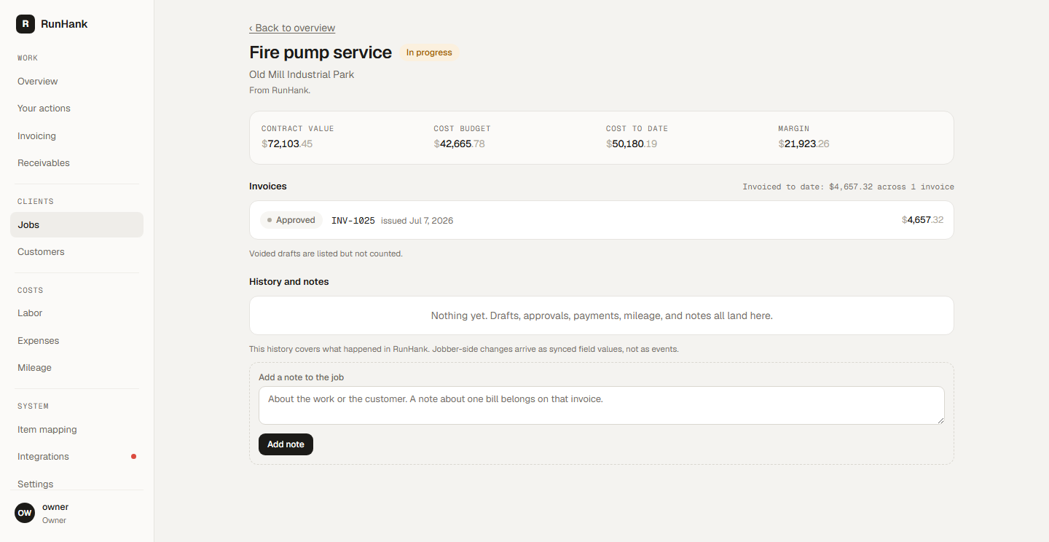
Task: Open the Integrations page
Action: point(76,457)
